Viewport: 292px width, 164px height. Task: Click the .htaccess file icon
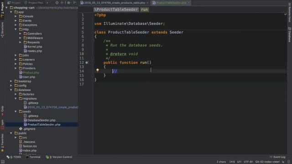pyautogui.click(x=21, y=142)
